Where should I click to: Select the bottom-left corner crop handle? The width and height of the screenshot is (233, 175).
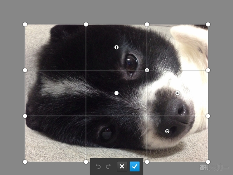(25, 162)
